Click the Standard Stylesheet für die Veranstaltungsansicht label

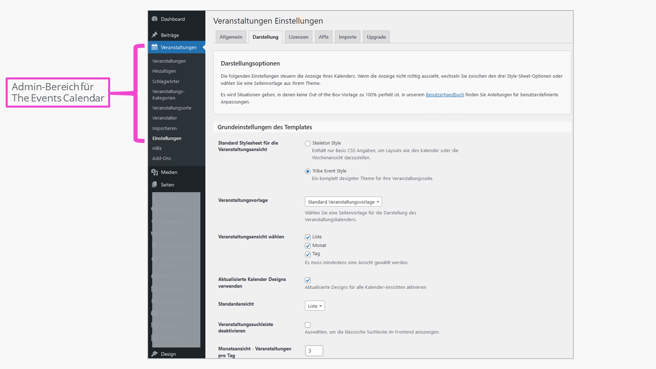point(248,146)
